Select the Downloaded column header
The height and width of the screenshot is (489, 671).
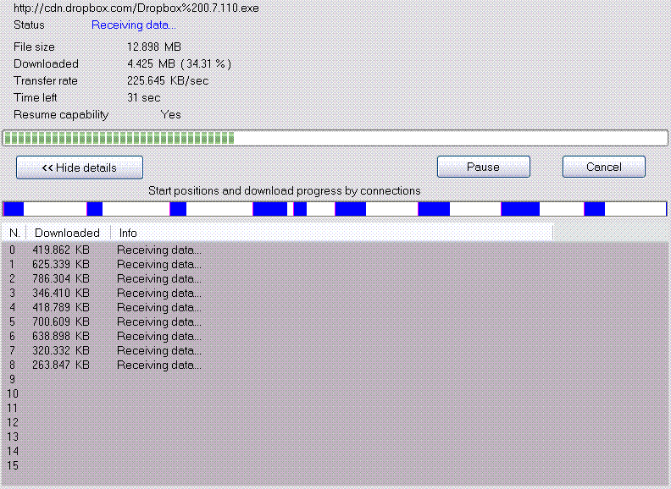68,233
